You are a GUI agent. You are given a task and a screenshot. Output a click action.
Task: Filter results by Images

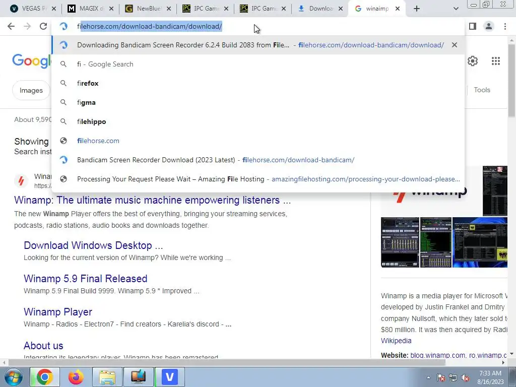tap(31, 90)
